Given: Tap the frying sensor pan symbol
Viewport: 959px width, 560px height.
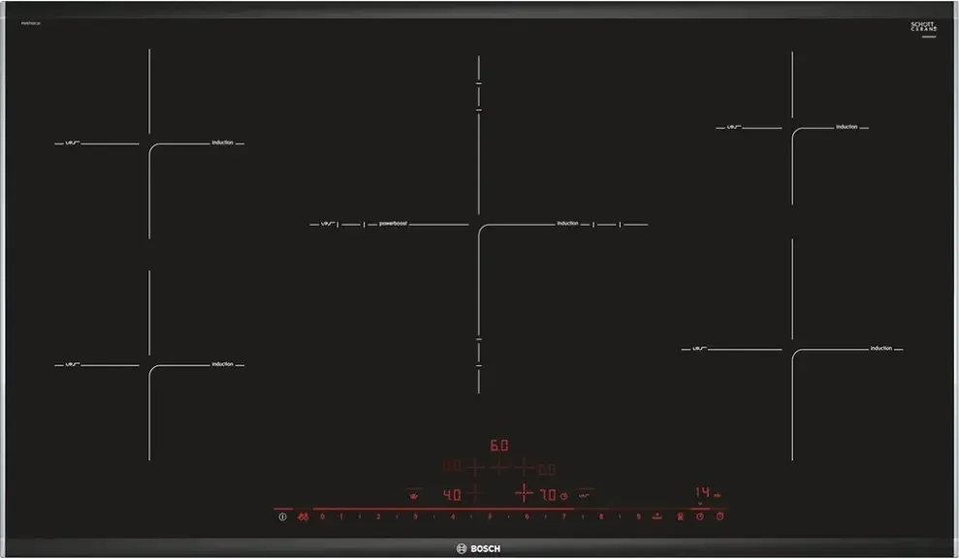Looking at the screenshot, I should pyautogui.click(x=414, y=496).
